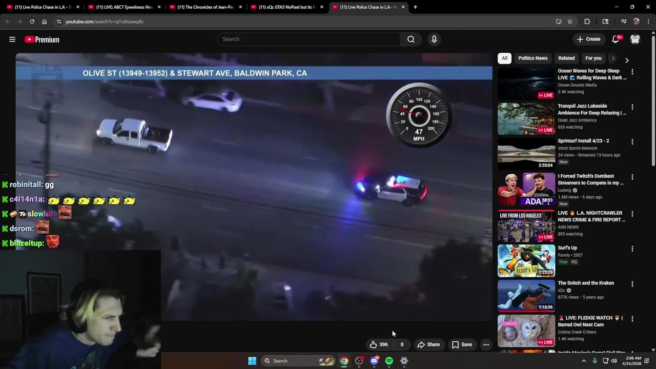Open options for Sprinturf Install 4/23 video
This screenshot has width=656, height=369.
(x=632, y=142)
